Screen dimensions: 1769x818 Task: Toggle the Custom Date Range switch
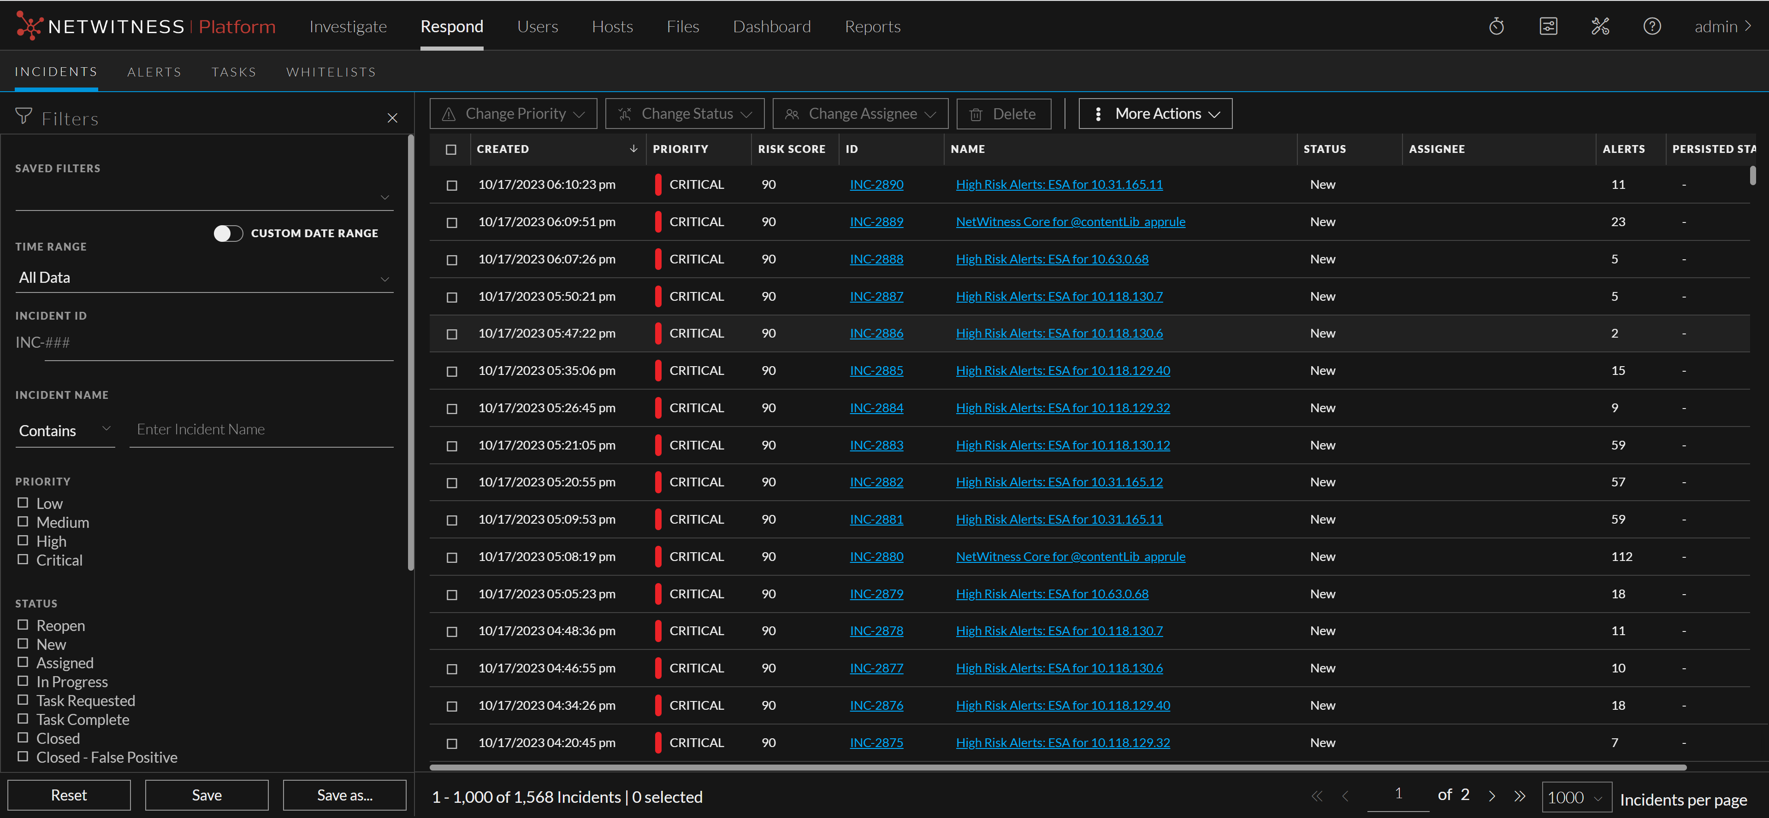tap(228, 234)
